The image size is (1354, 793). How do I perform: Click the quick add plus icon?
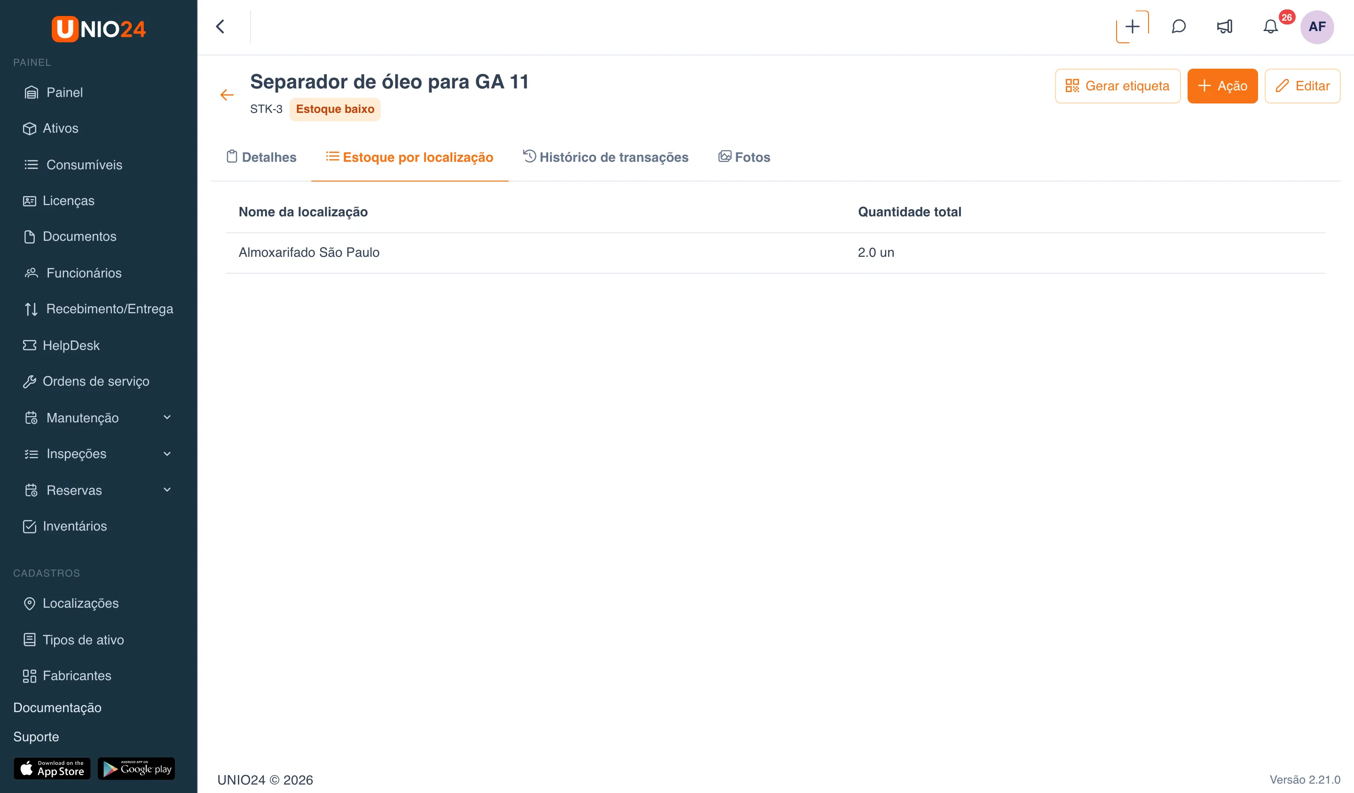(1132, 27)
